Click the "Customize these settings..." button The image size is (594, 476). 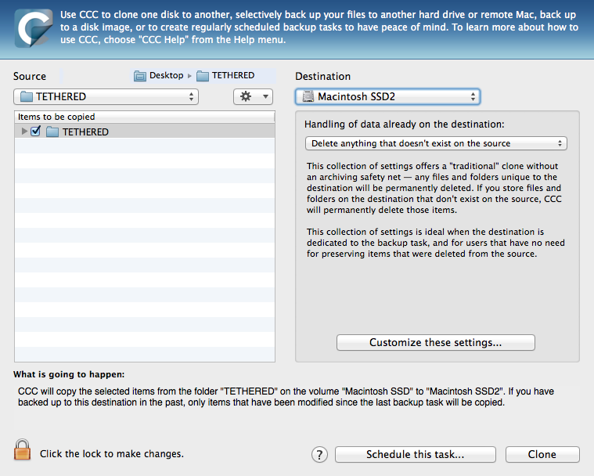coord(435,343)
